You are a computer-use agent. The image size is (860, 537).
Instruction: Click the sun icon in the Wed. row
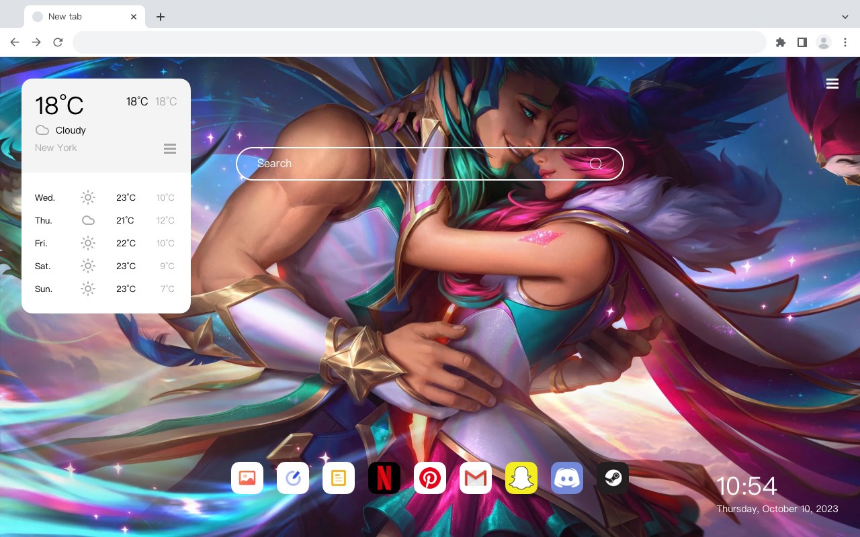[88, 197]
